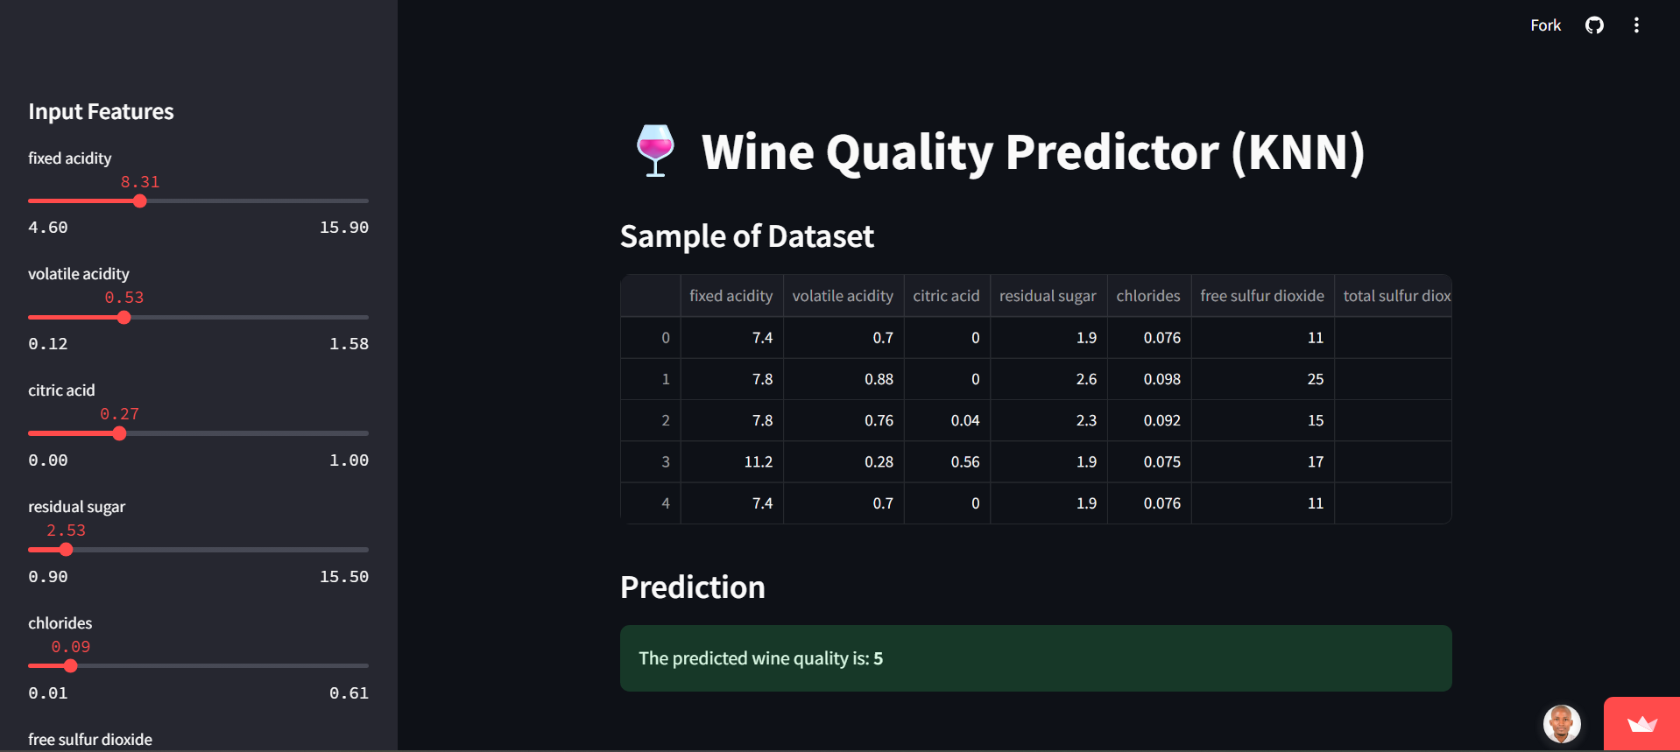Click the wine glass emoji icon
The width and height of the screenshot is (1680, 752).
(655, 151)
